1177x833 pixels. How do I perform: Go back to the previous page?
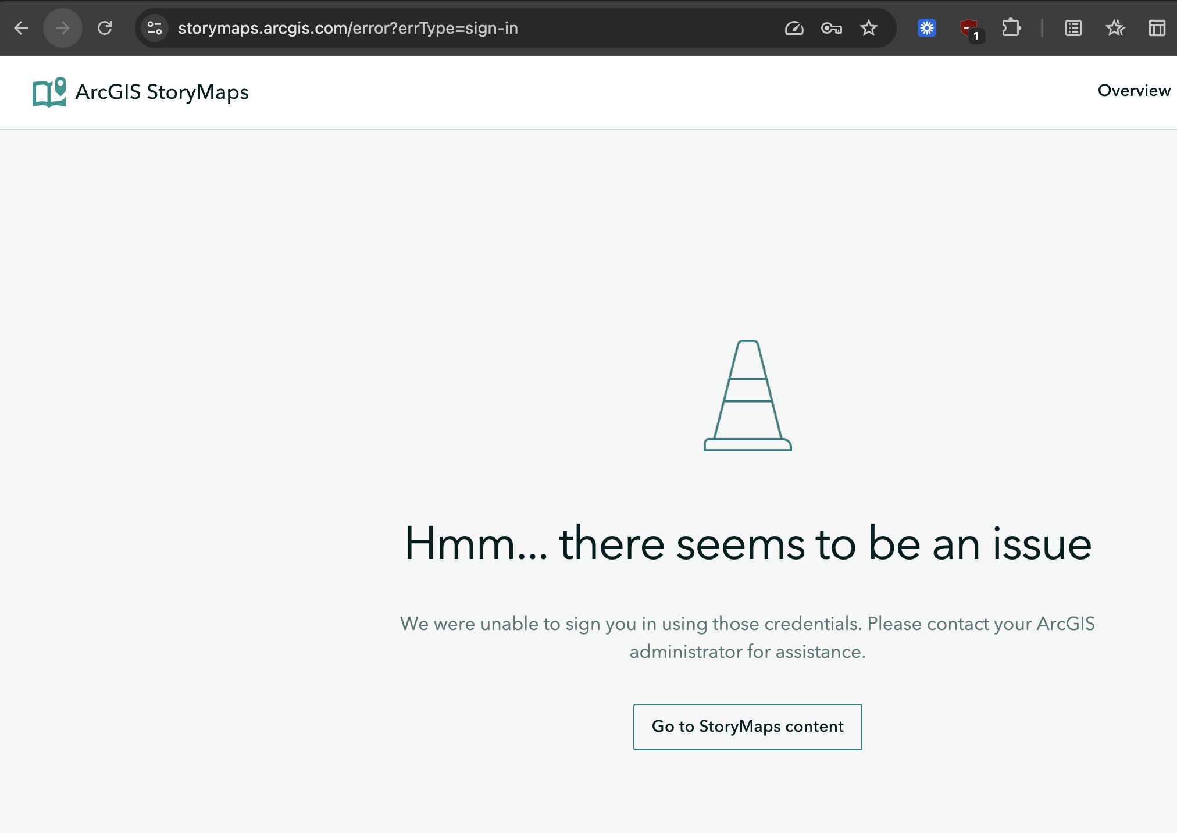pos(22,28)
